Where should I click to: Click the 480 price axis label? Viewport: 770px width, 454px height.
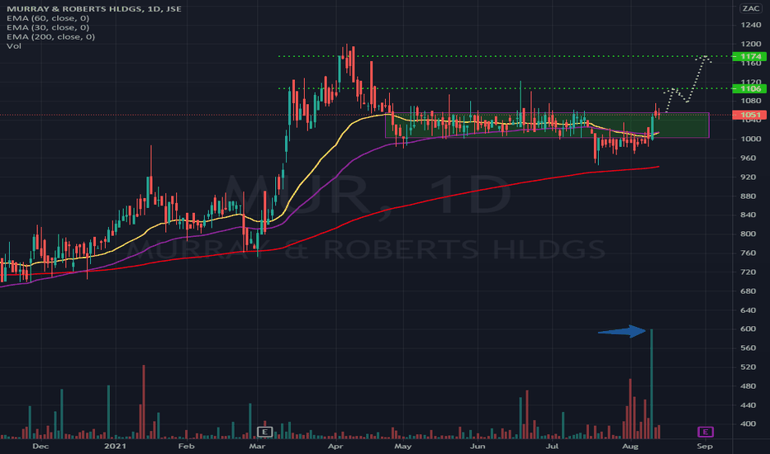pos(749,386)
